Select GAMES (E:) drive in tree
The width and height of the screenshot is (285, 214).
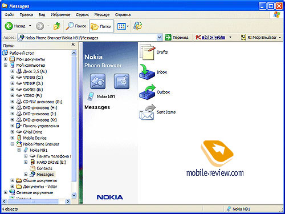[x=33, y=90]
